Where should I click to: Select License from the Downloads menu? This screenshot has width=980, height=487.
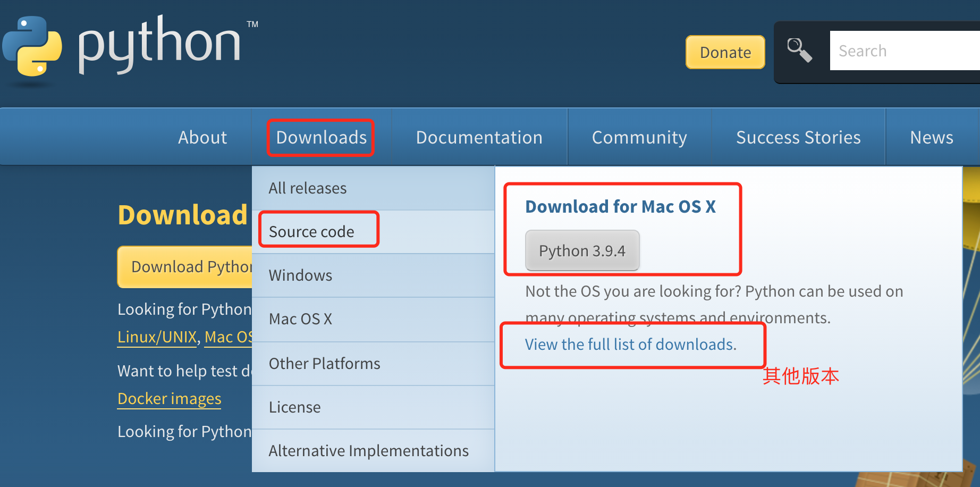click(x=294, y=407)
